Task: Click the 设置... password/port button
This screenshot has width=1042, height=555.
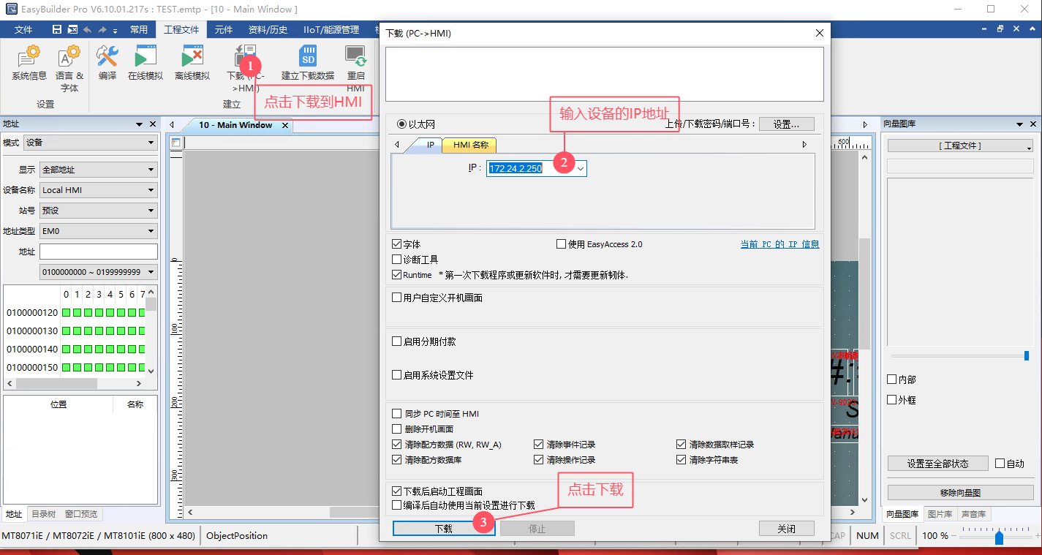Action: pos(787,124)
